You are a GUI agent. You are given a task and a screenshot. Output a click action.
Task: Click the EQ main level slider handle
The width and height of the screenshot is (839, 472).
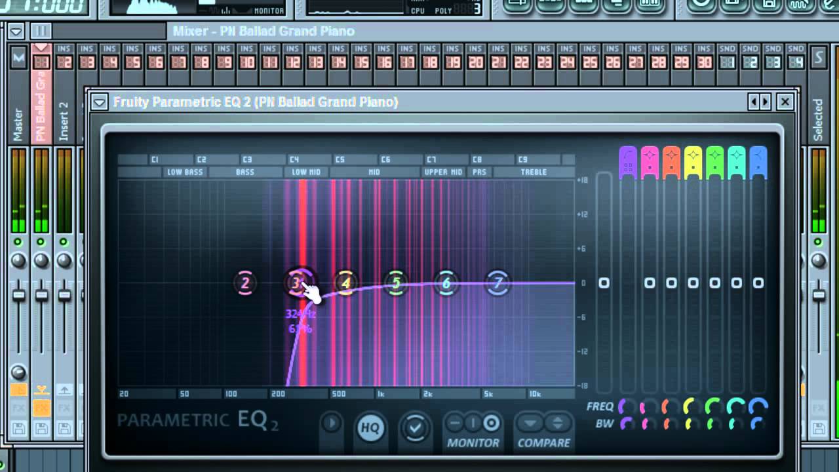(x=604, y=283)
